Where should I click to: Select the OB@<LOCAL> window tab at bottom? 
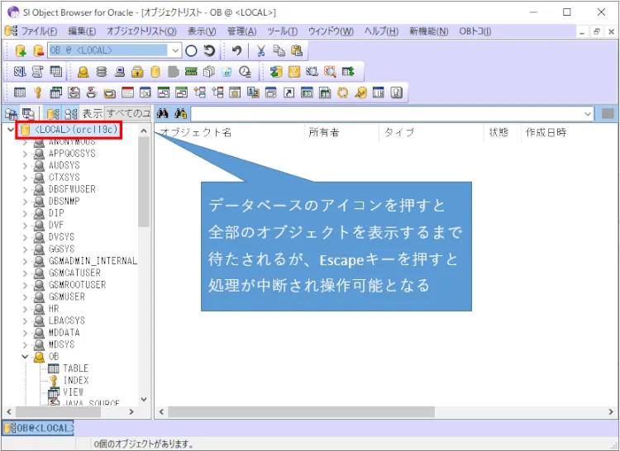click(39, 428)
